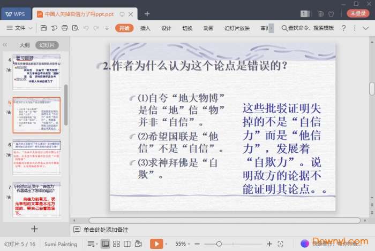
Task: Click zoom in plus button
Action: tap(269, 244)
